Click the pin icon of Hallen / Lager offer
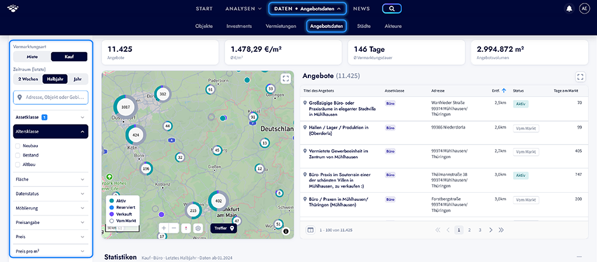The height and width of the screenshot is (262, 597). point(305,128)
